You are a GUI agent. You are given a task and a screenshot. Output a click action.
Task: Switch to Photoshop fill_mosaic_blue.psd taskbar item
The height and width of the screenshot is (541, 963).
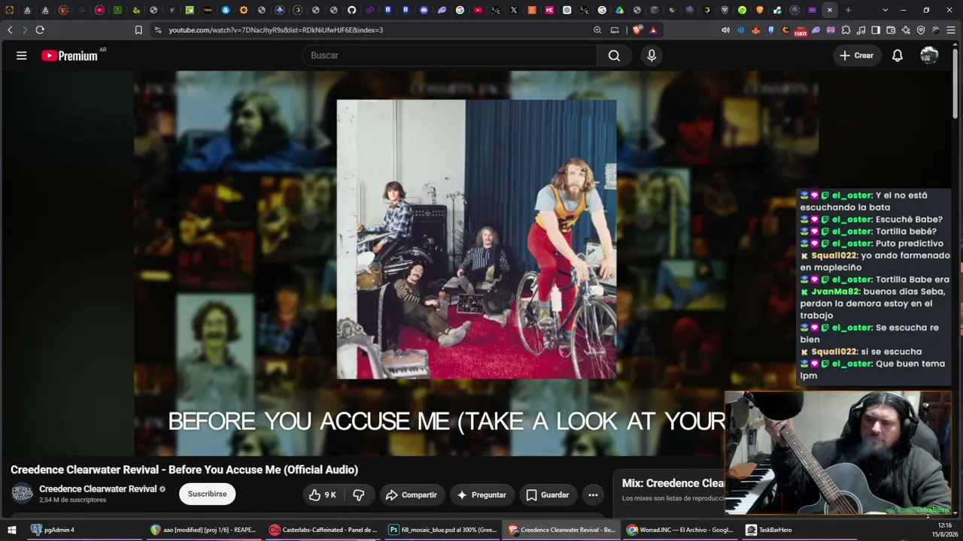click(442, 530)
